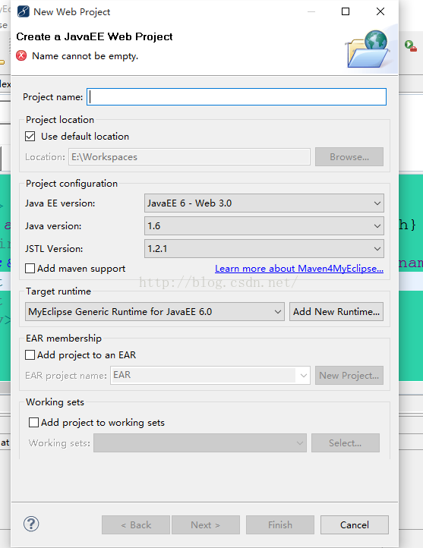This screenshot has height=548, width=423.
Task: Click the 'Java version:' label
Action: tap(53, 225)
